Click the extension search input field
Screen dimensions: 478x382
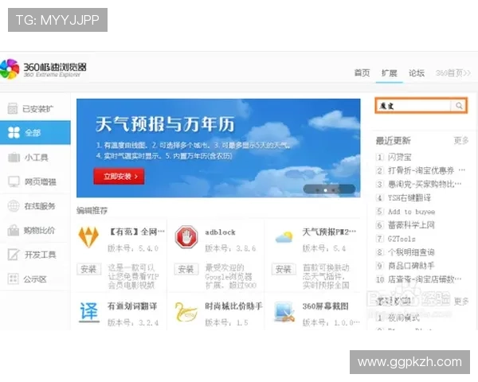point(414,106)
